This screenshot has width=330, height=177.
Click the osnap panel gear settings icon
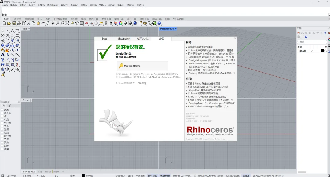19,102
